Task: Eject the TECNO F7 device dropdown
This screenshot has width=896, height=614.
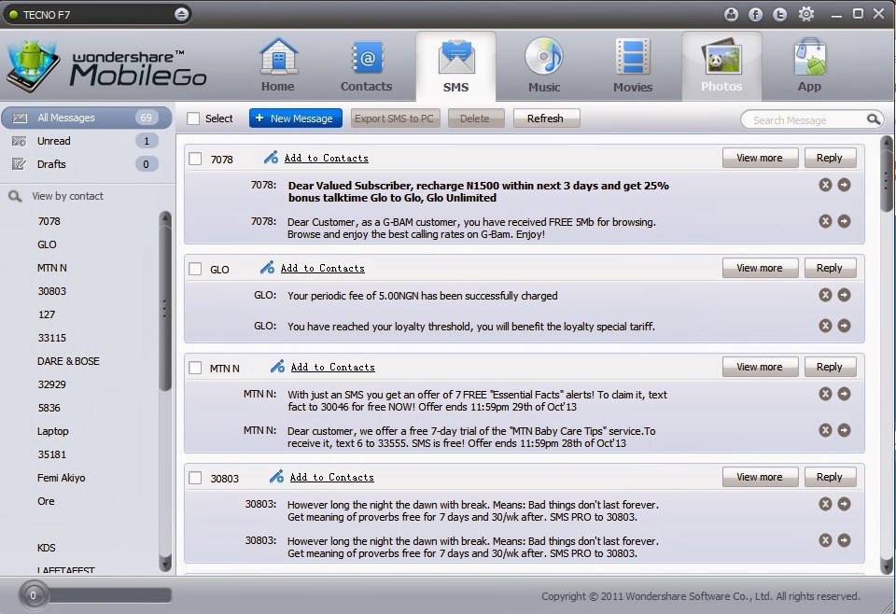Action: [181, 14]
